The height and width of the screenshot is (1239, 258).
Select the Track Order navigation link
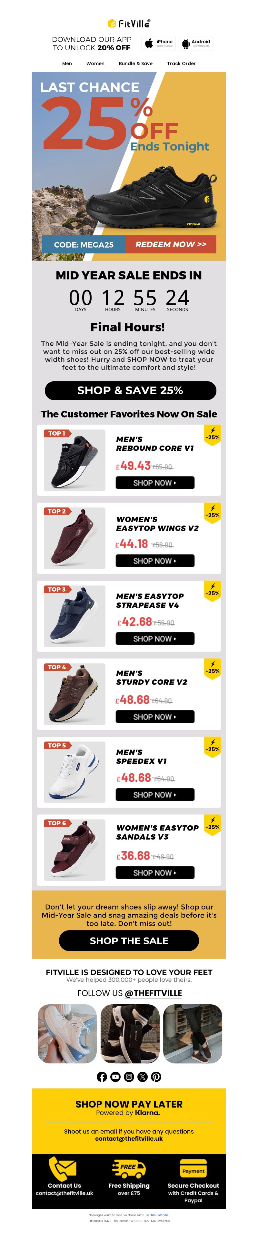pyautogui.click(x=181, y=64)
